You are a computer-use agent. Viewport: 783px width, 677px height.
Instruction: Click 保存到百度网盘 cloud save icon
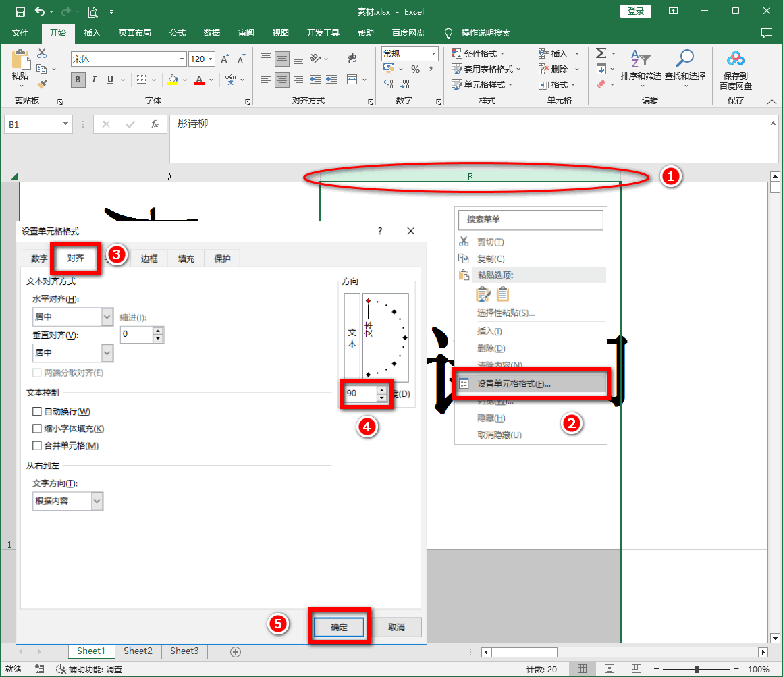point(735,69)
